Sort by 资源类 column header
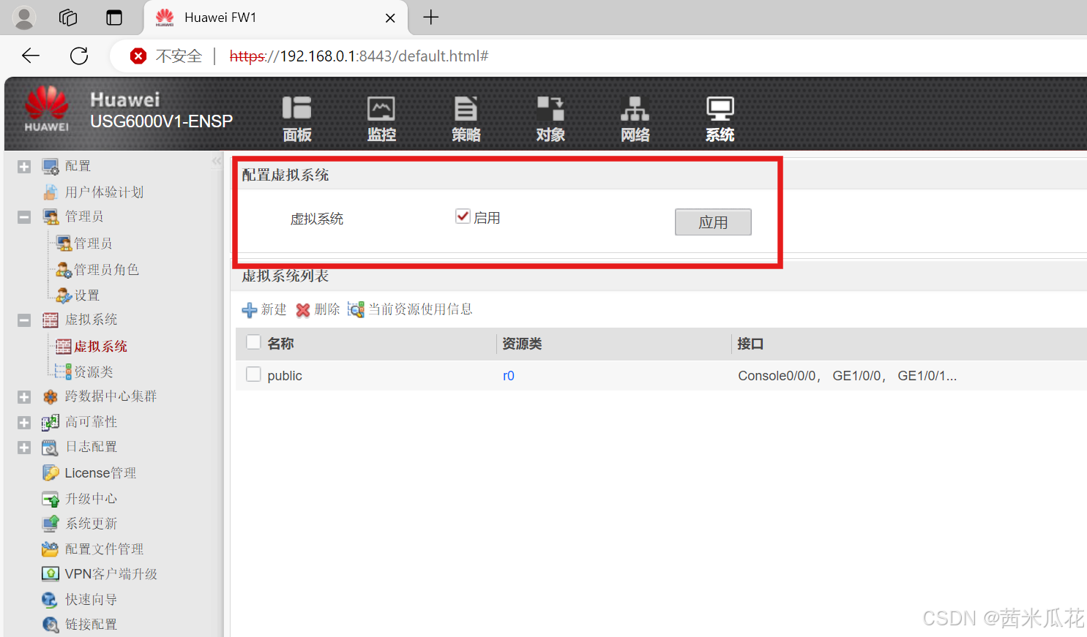Screen dimensions: 1087x637 click(522, 344)
